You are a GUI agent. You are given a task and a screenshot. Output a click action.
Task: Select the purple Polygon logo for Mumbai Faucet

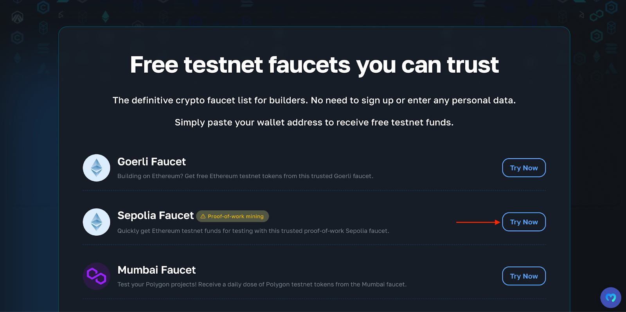click(96, 276)
